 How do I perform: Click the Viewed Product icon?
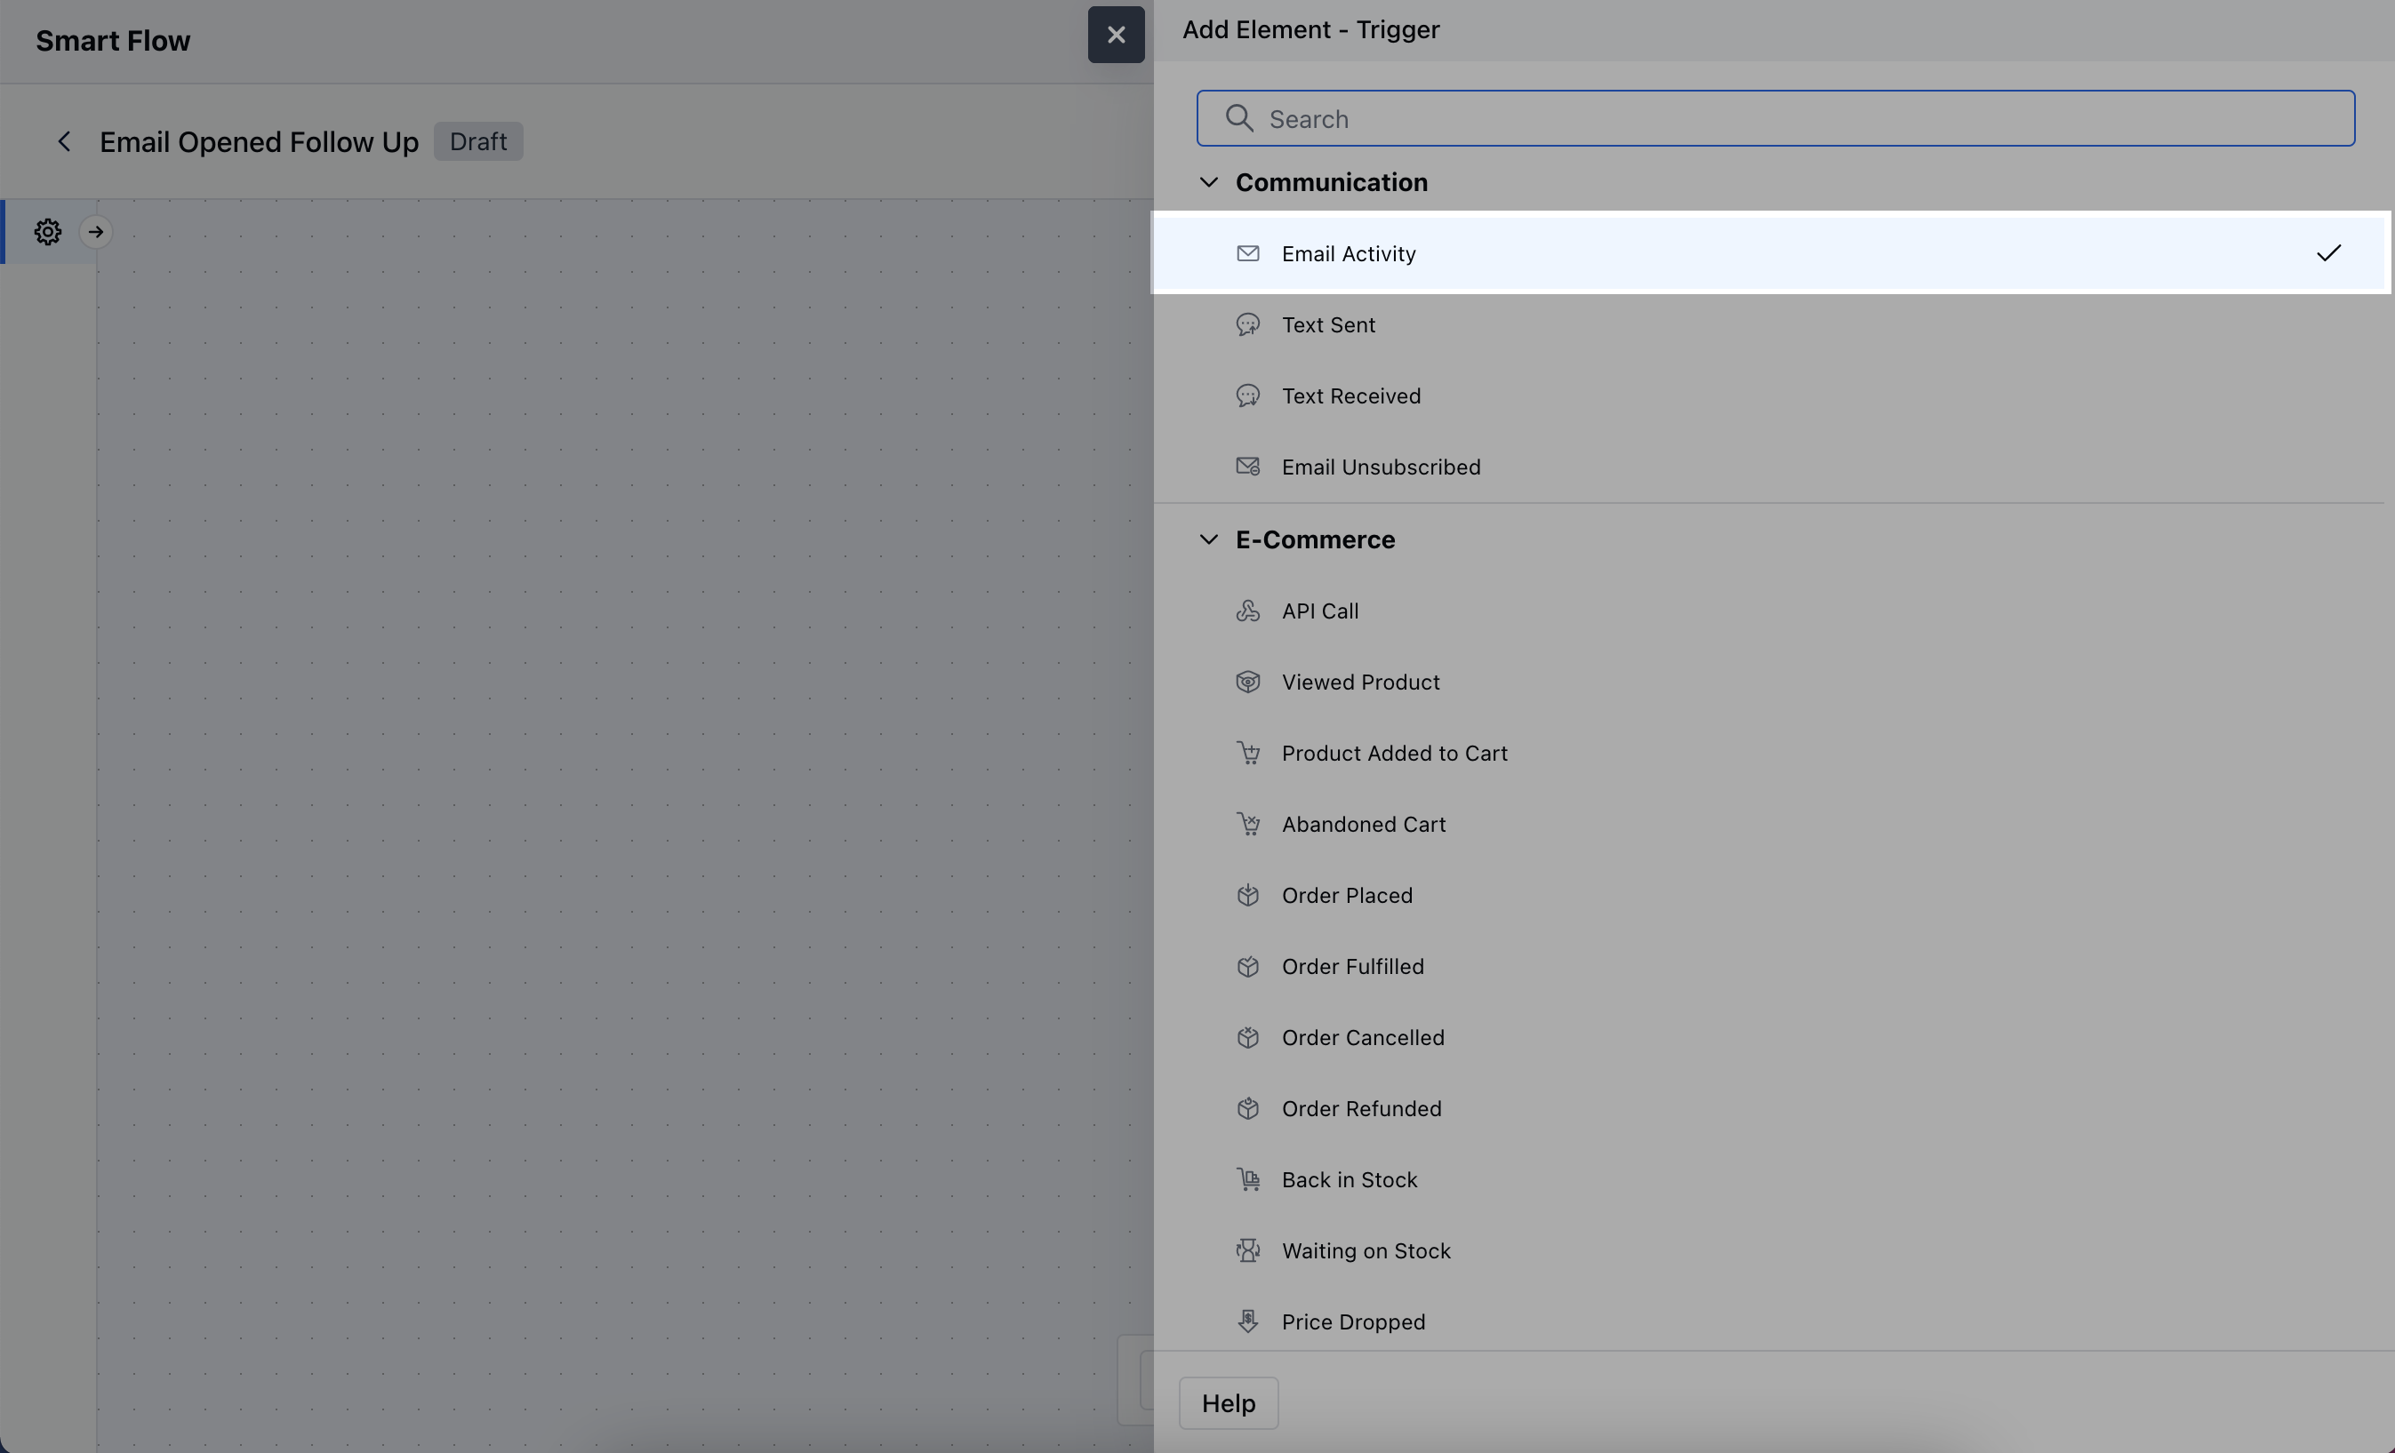(1248, 683)
